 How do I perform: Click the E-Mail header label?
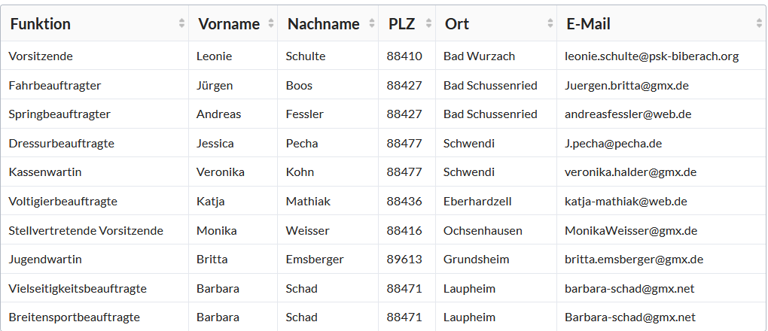click(x=588, y=24)
